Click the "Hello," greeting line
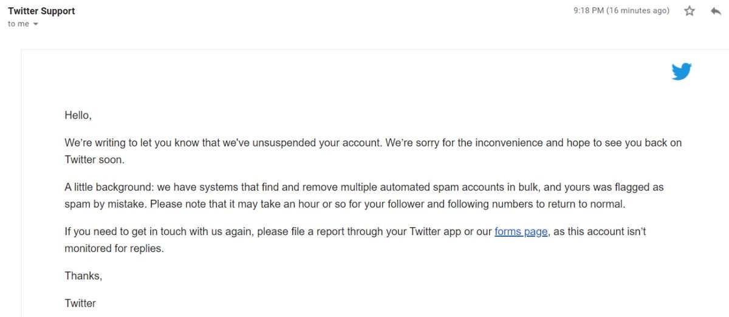Viewport: 729px width, 317px height. (x=78, y=115)
